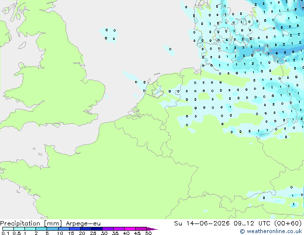Click the "Precipitation" title text
Image resolution: width=304 pixels, height=235 pixels.
coord(20,223)
